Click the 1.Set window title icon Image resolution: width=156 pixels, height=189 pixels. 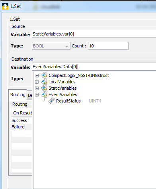pyautogui.click(x=5, y=6)
